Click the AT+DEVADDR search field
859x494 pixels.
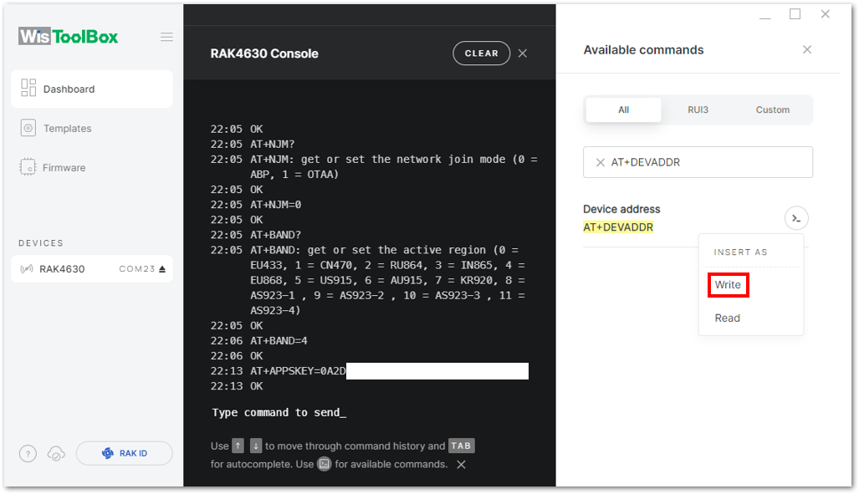(698, 162)
